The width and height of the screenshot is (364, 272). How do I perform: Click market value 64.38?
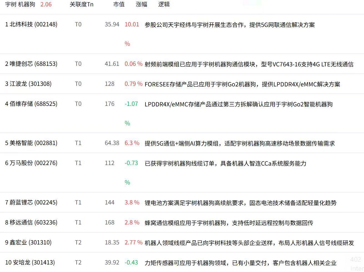[x=112, y=143]
